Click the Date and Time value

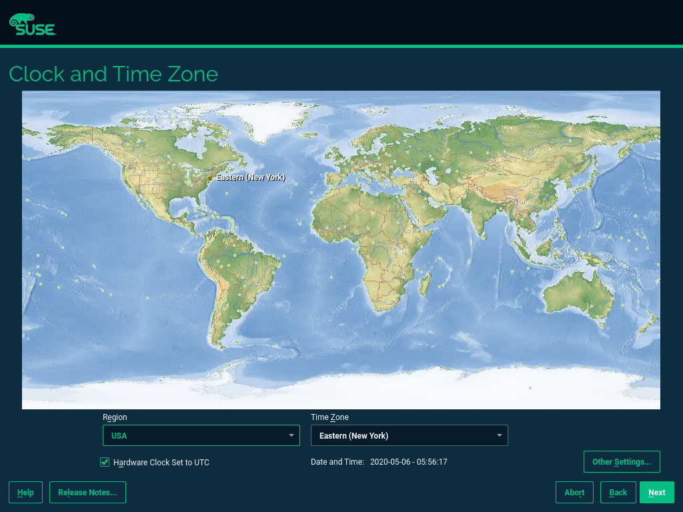point(408,462)
